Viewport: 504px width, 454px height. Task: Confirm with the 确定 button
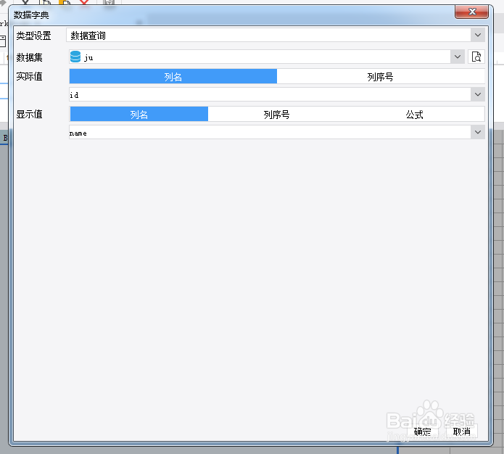coord(422,432)
